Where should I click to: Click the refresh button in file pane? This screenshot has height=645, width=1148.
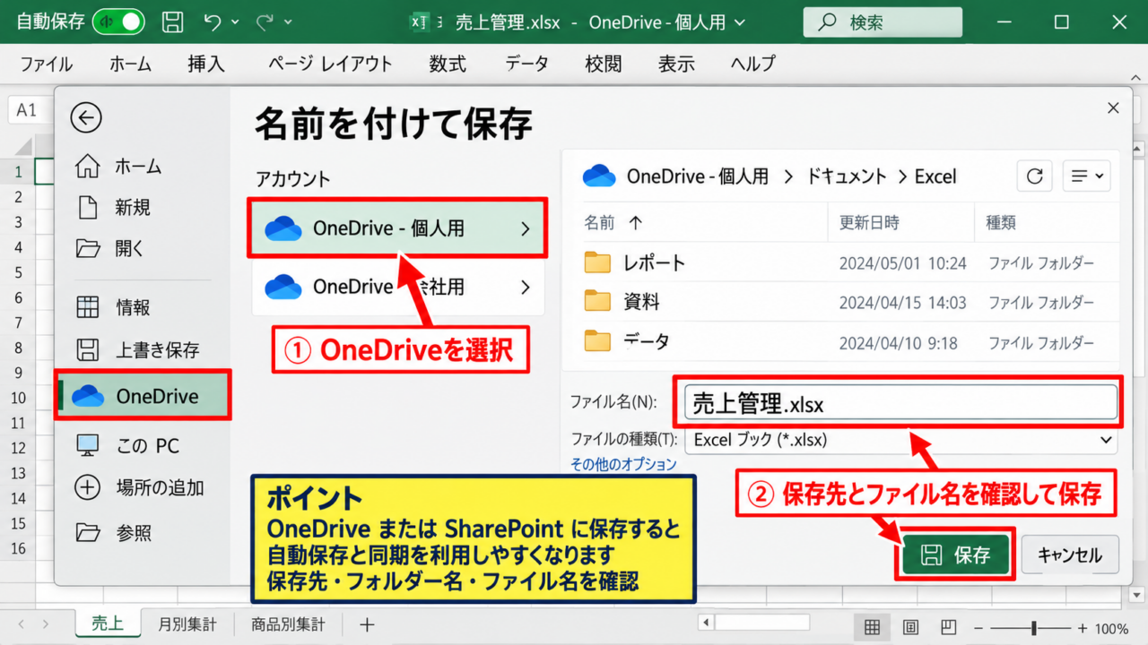pos(1034,176)
